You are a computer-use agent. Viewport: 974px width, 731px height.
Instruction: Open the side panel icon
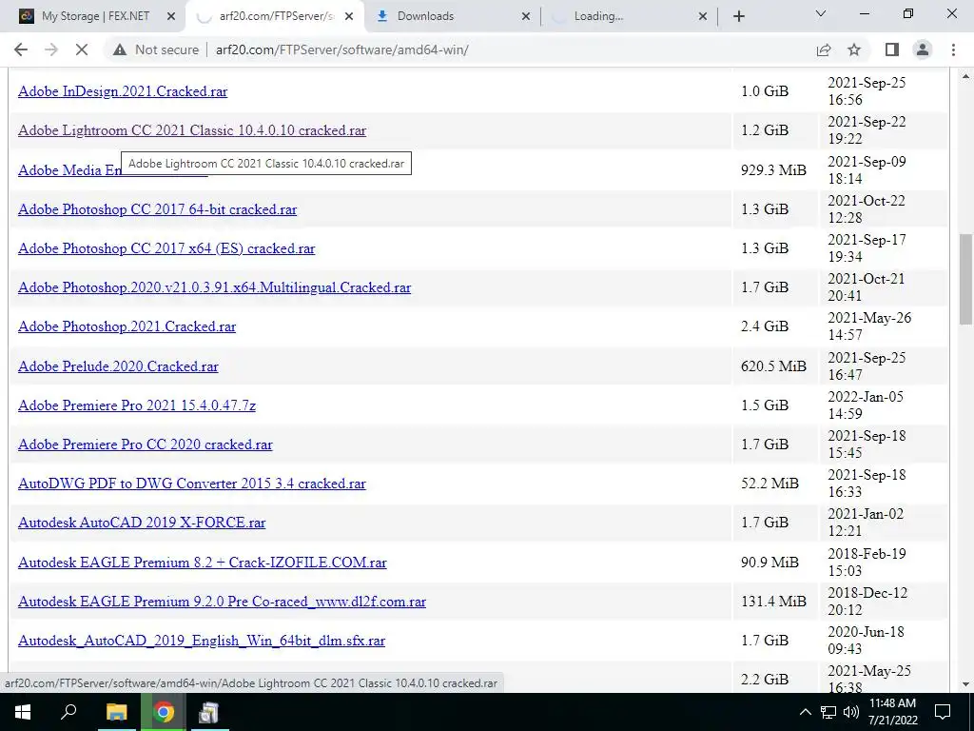[892, 49]
